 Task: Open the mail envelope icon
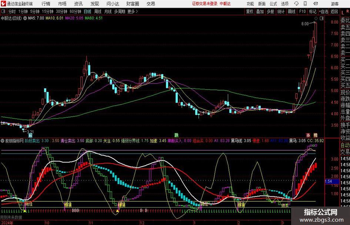point(316,4)
